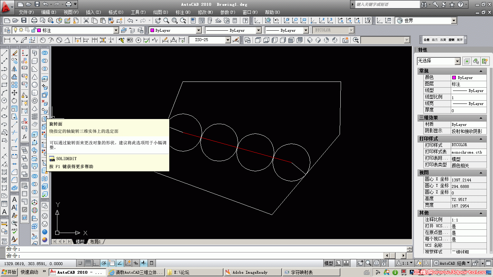Click the search field 键入关键字或短语

coord(387,4)
